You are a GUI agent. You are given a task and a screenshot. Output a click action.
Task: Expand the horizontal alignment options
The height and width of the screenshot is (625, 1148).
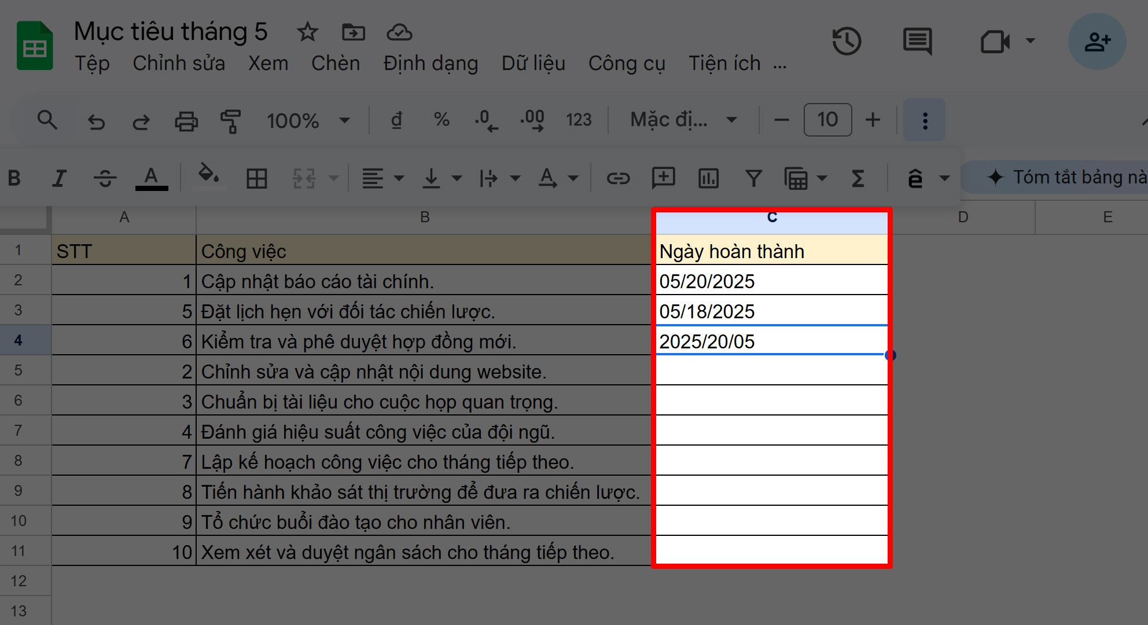pos(398,178)
